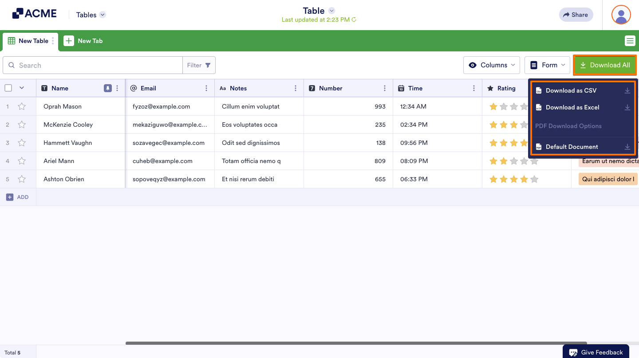
Task: Select time cell 02:34 PM
Action: click(x=438, y=125)
